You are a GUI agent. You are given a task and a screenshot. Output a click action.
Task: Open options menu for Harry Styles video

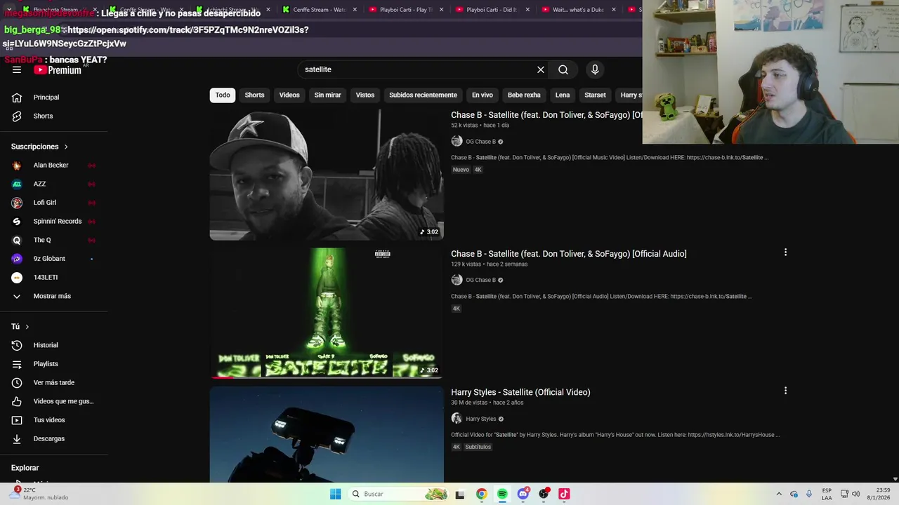[785, 391]
